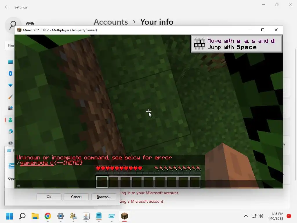Open clock and date flyout
The height and width of the screenshot is (223, 297).
pos(276,216)
